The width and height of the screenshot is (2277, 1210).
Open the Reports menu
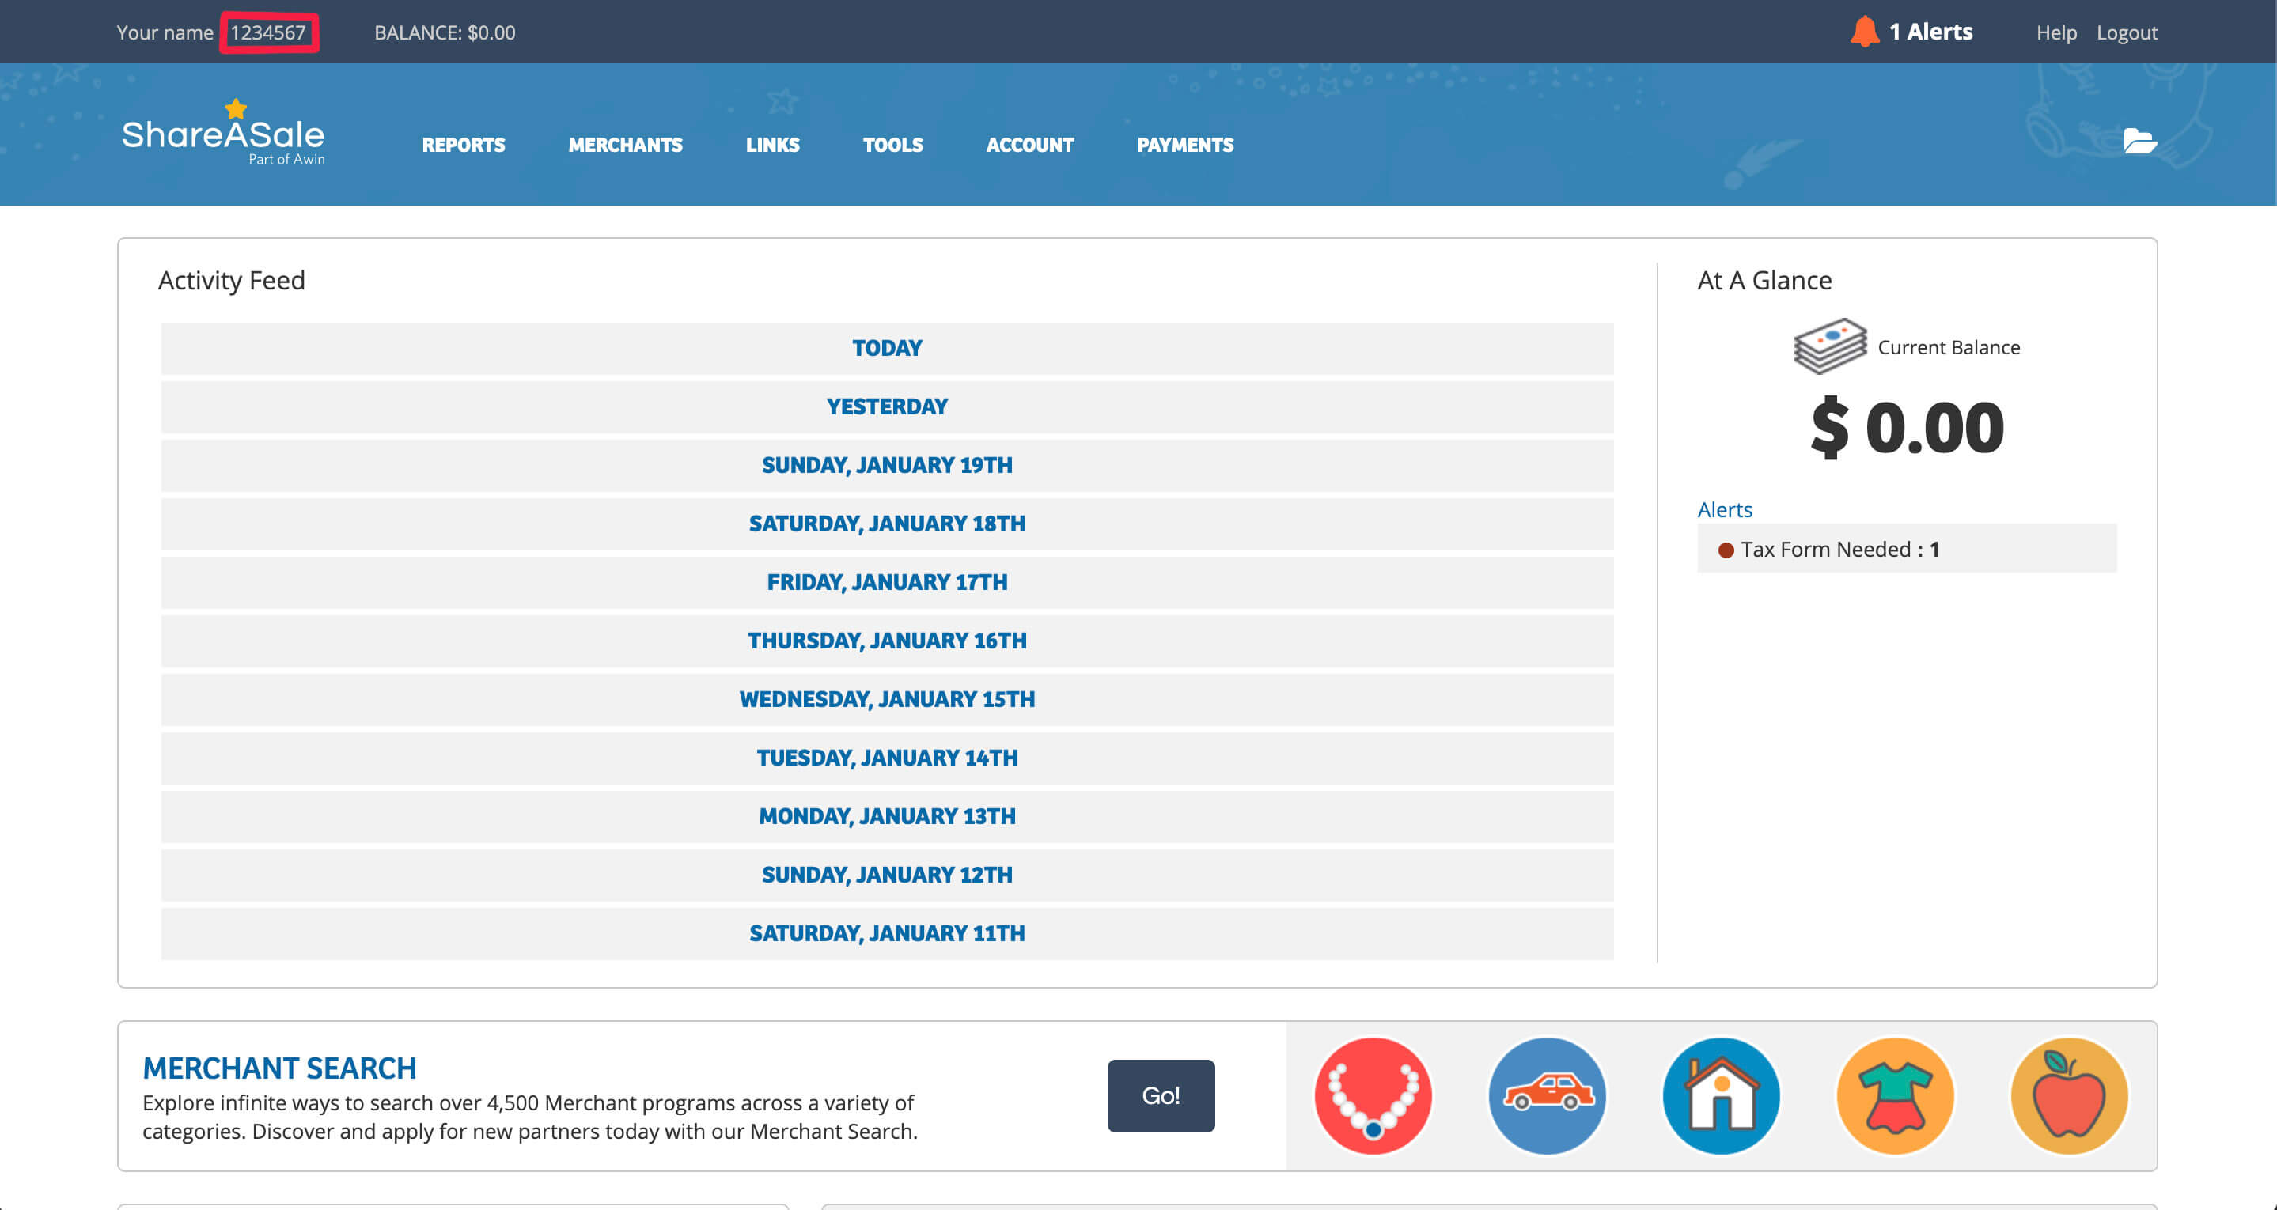click(463, 145)
